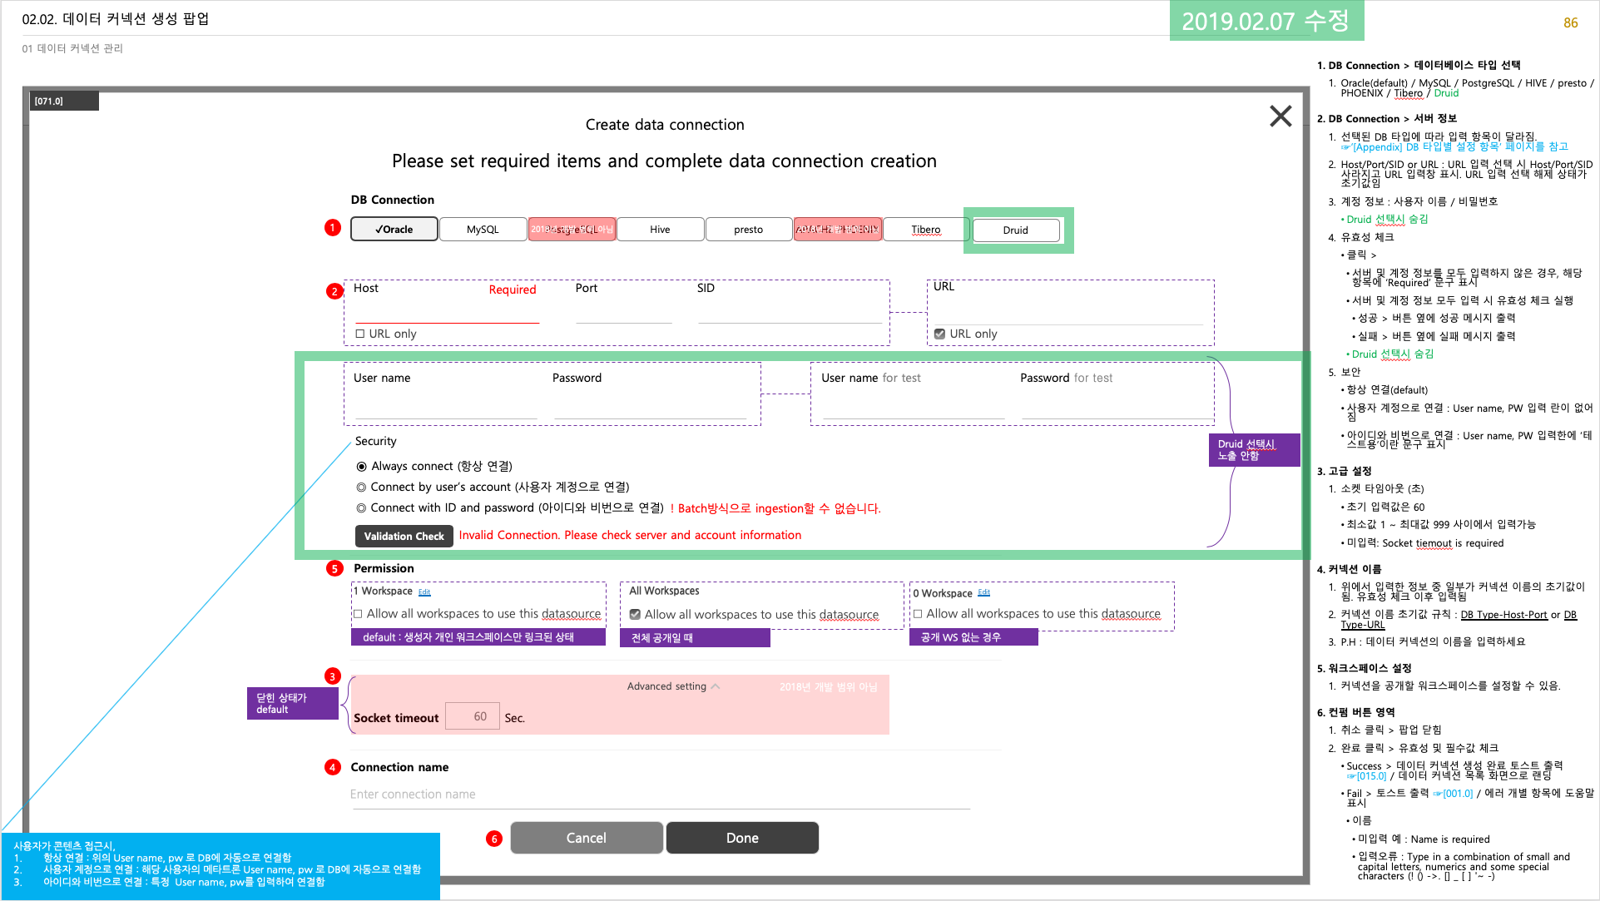This screenshot has width=1600, height=901.
Task: Click red annotation marker number 5
Action: click(x=334, y=568)
